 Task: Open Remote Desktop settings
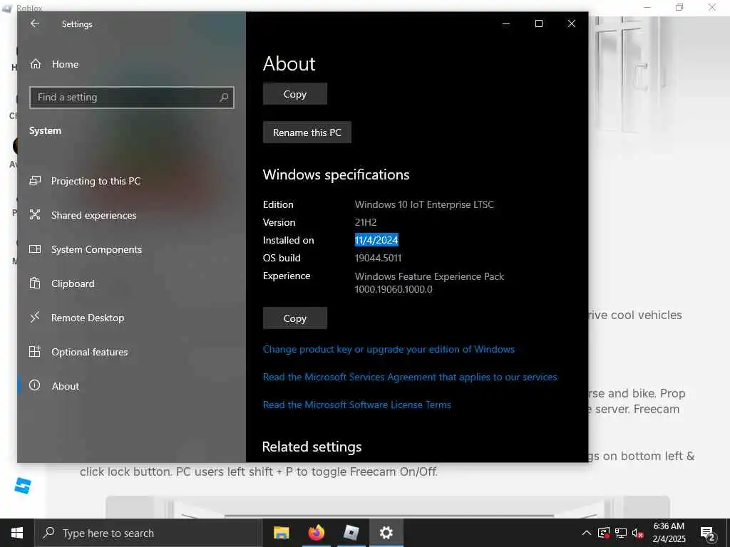pyautogui.click(x=88, y=318)
